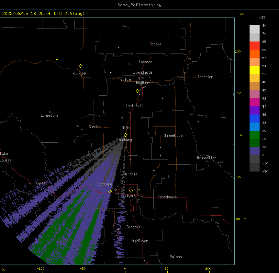Click the 65 dBZ red color swatch

coord(254,45)
